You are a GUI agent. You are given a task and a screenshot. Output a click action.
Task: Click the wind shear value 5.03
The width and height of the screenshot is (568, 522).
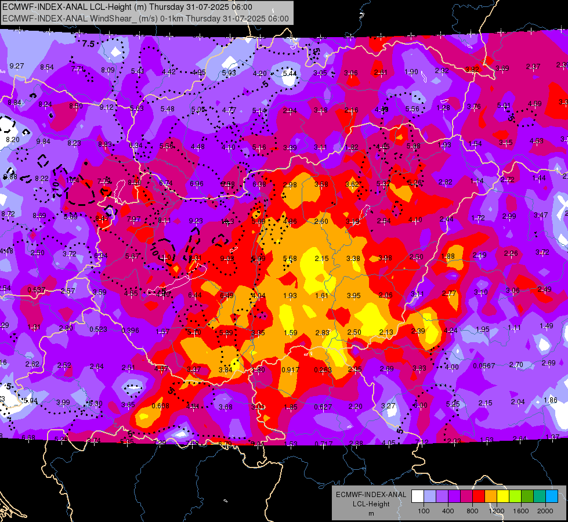[229, 72]
